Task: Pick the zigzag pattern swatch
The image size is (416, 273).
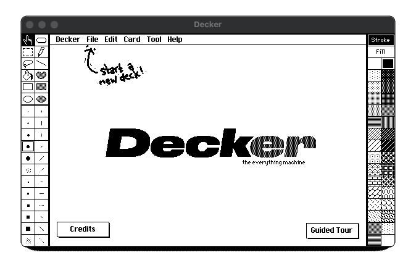Action: [x=375, y=169]
